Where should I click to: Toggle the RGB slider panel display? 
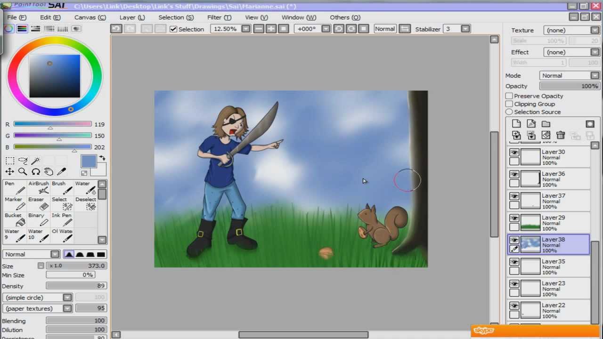[x=22, y=29]
